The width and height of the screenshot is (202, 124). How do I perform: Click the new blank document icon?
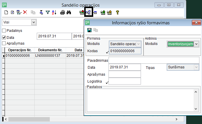(7, 12)
